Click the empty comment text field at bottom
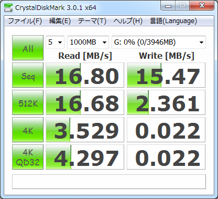The width and height of the screenshot is (218, 199). 109,182
